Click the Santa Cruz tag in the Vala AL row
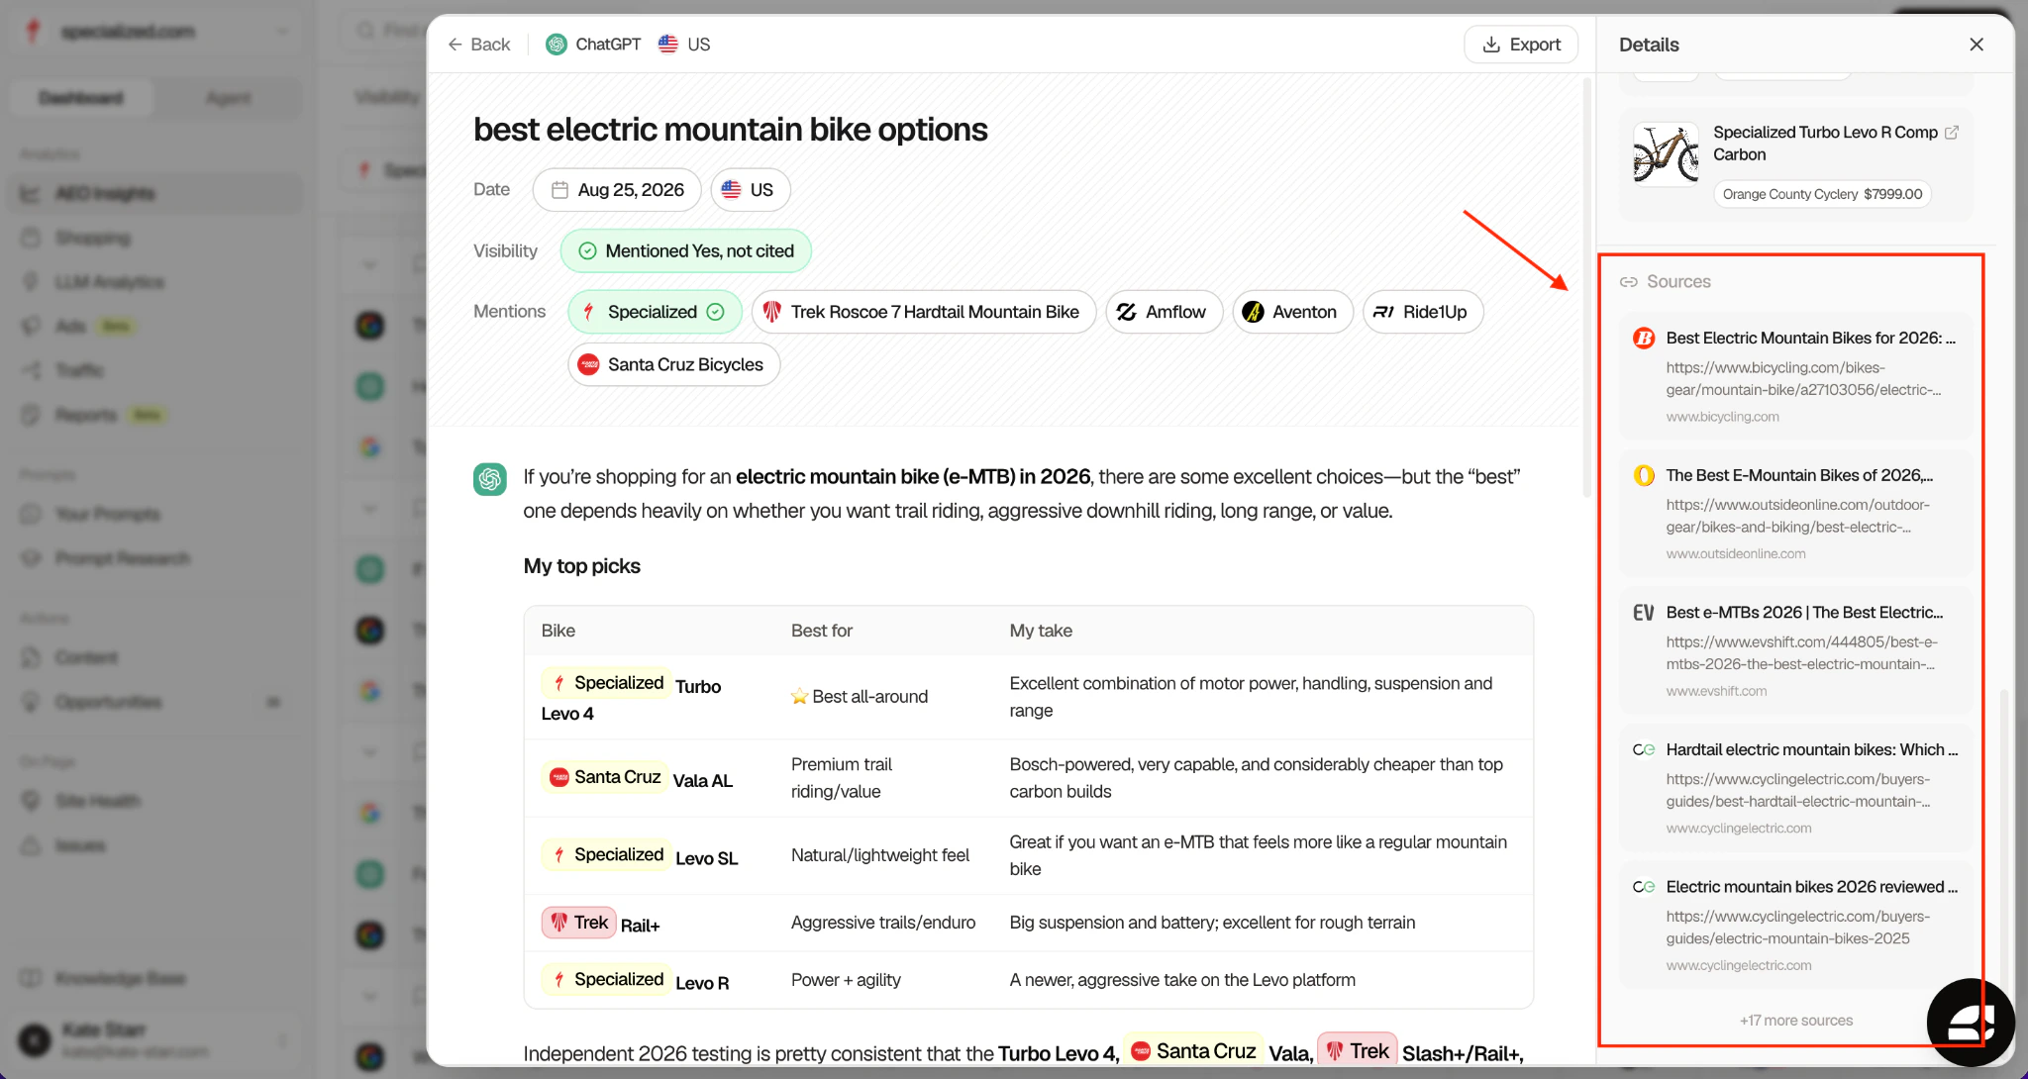The image size is (2028, 1079). (605, 778)
